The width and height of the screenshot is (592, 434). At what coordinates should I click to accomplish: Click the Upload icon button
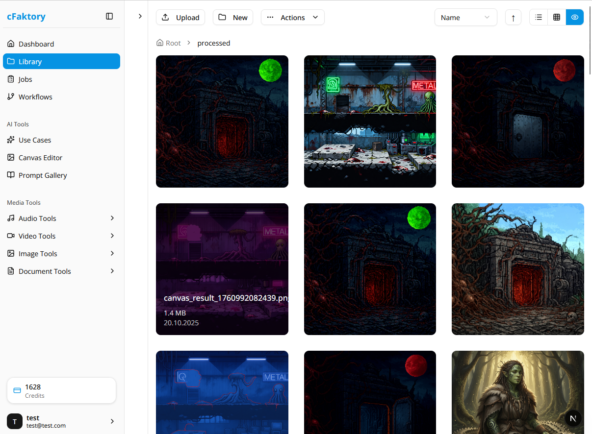166,17
